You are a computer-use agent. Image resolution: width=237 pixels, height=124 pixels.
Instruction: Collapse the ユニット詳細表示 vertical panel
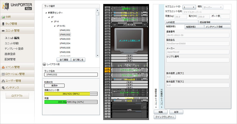[161, 98]
